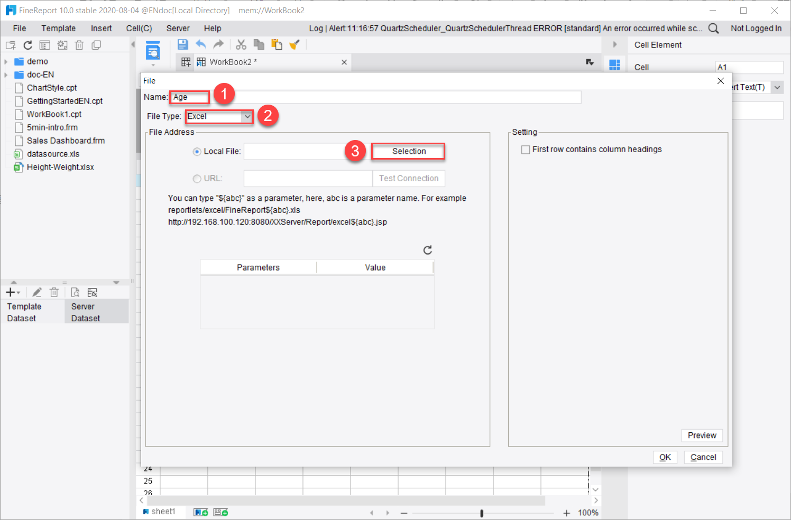The height and width of the screenshot is (520, 791).
Task: Click the trash icon above the file tree
Action: click(x=79, y=45)
